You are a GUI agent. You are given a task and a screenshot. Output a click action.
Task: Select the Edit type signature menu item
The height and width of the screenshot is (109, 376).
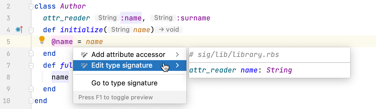coord(122,66)
